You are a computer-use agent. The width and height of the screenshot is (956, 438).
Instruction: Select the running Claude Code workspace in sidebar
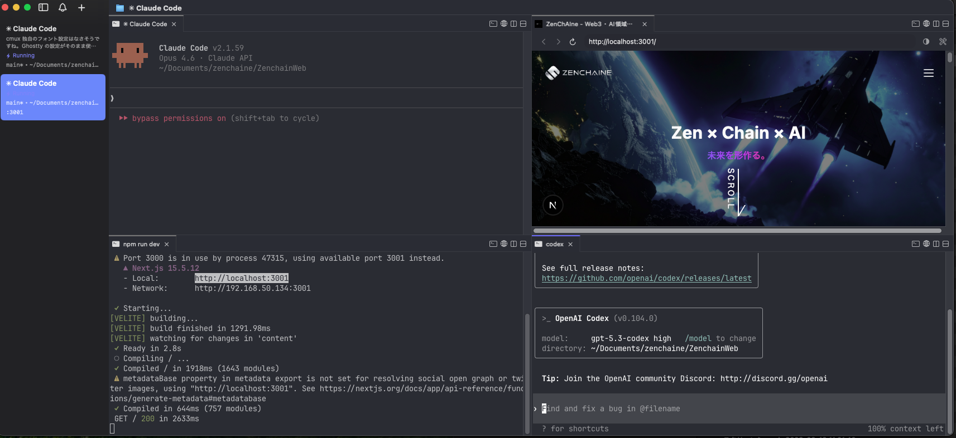(x=52, y=46)
